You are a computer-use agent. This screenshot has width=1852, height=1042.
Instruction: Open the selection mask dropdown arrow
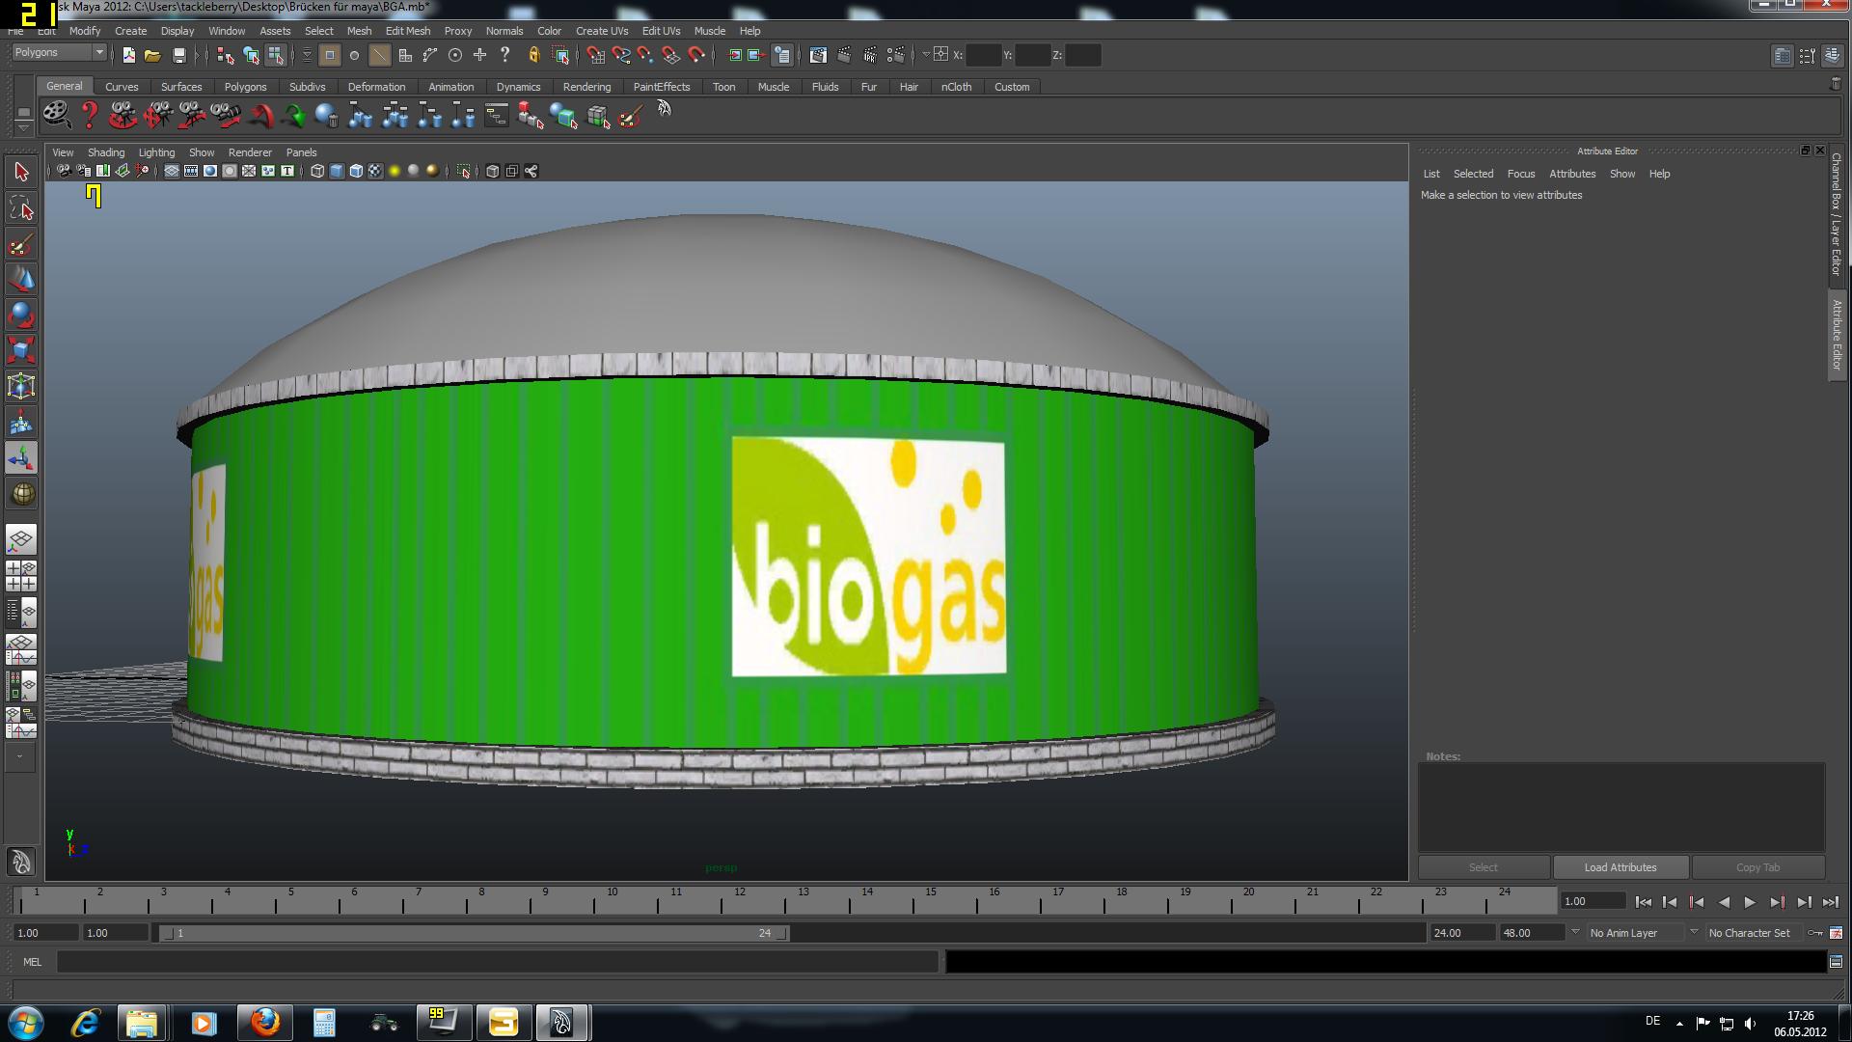click(307, 55)
